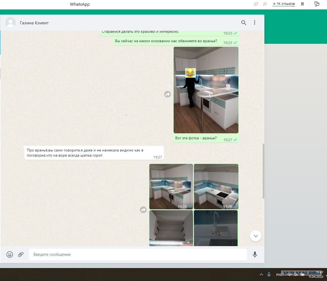Open first kitchen thumbnail in album

point(171,187)
